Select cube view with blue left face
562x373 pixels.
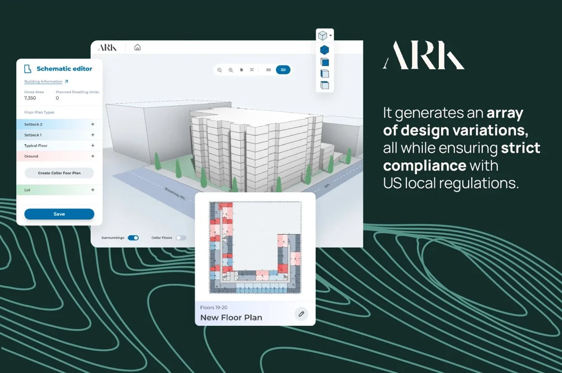click(x=324, y=73)
